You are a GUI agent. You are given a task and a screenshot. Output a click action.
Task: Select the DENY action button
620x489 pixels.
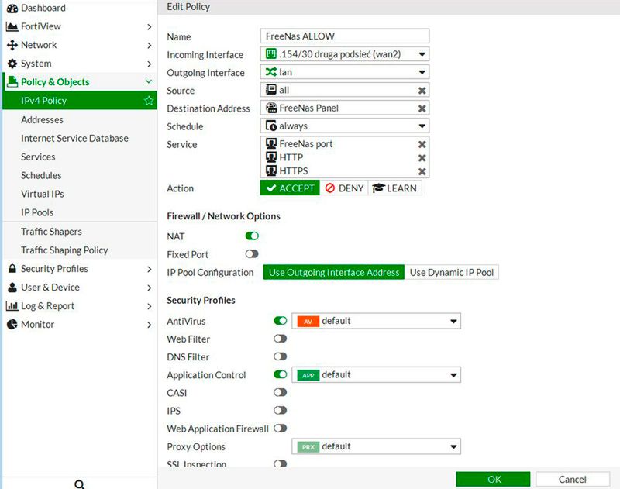click(x=344, y=188)
